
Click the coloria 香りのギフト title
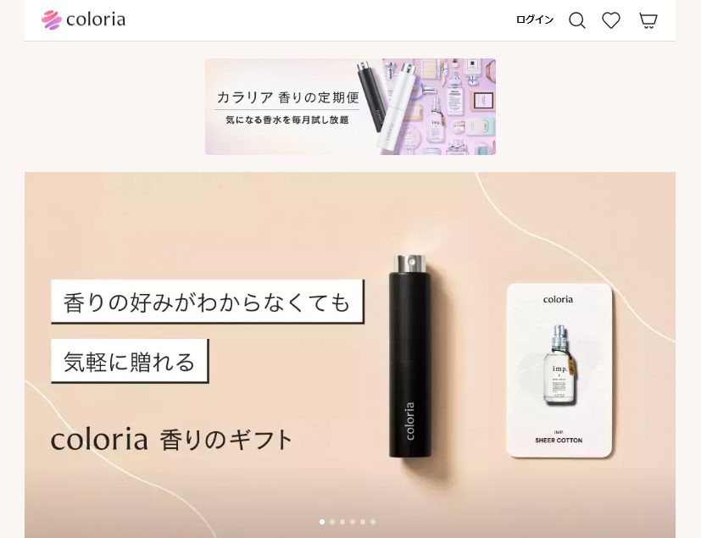(x=172, y=439)
